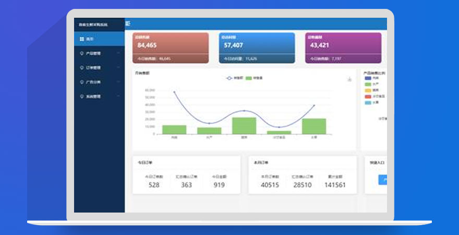The width and height of the screenshot is (459, 235).
Task: Click the sidebar collapse icon in header
Action: [x=128, y=23]
